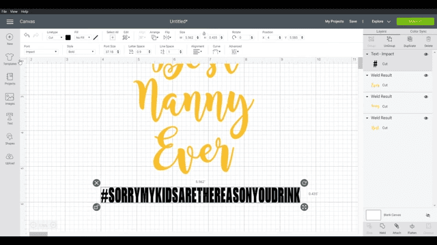Open the Font dropdown showing Impact
Screen dimensions: 437x245
click(41, 52)
